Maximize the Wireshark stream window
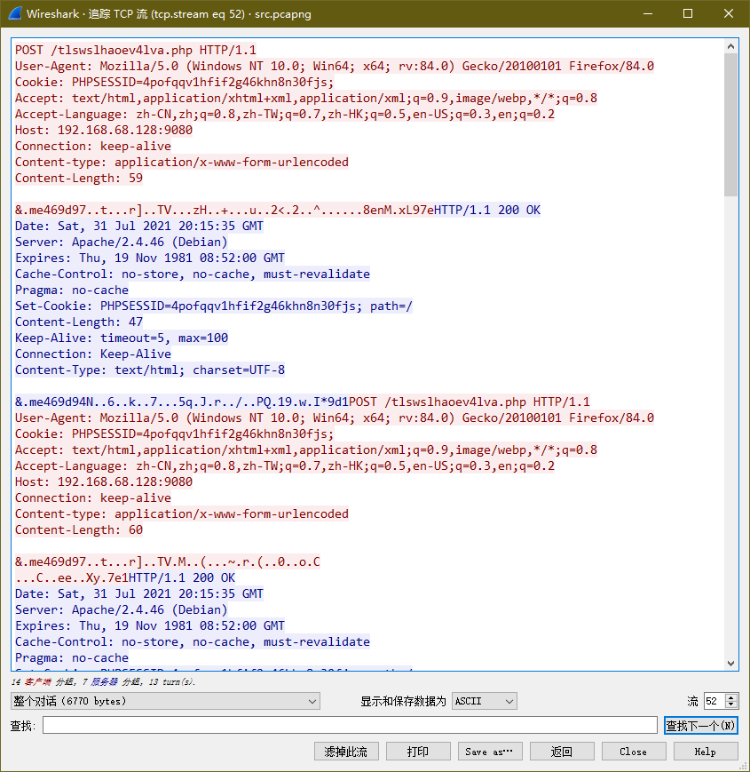The height and width of the screenshot is (772, 750). click(688, 14)
